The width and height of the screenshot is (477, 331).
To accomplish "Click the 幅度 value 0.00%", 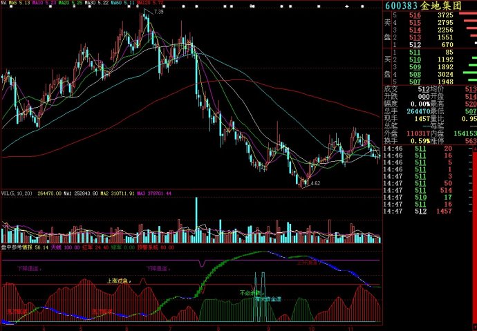I will (x=420, y=104).
